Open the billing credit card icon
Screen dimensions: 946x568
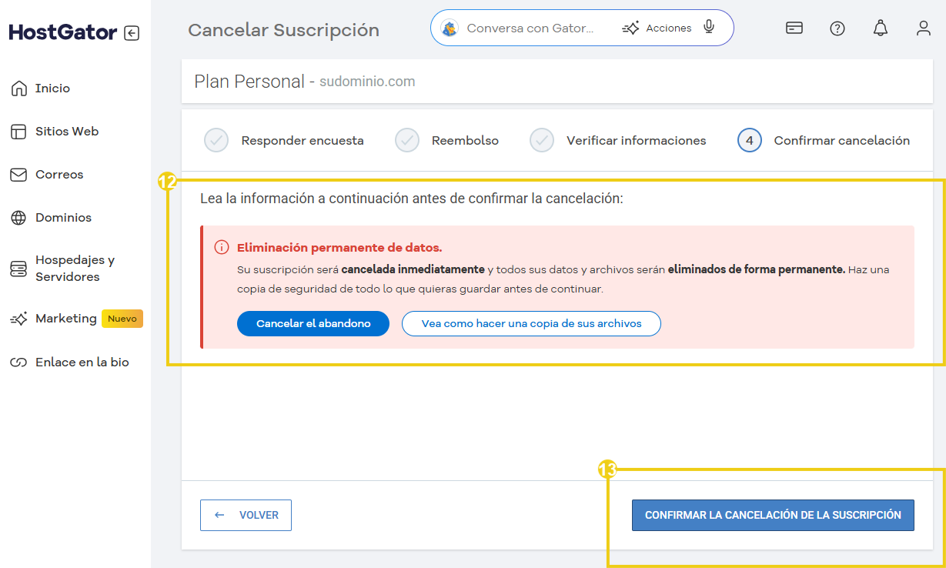[794, 28]
